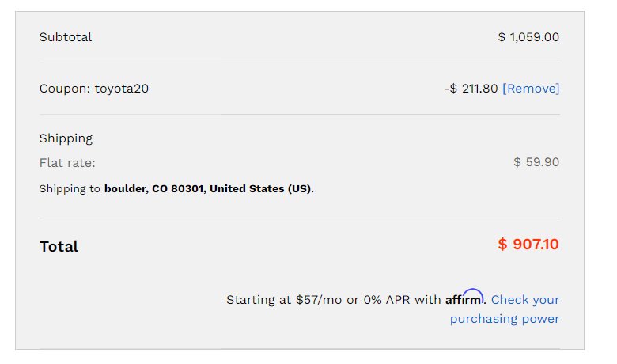Viewport: 617px width, 364px height.
Task: Click the Flat rate label
Action: pyautogui.click(x=67, y=163)
